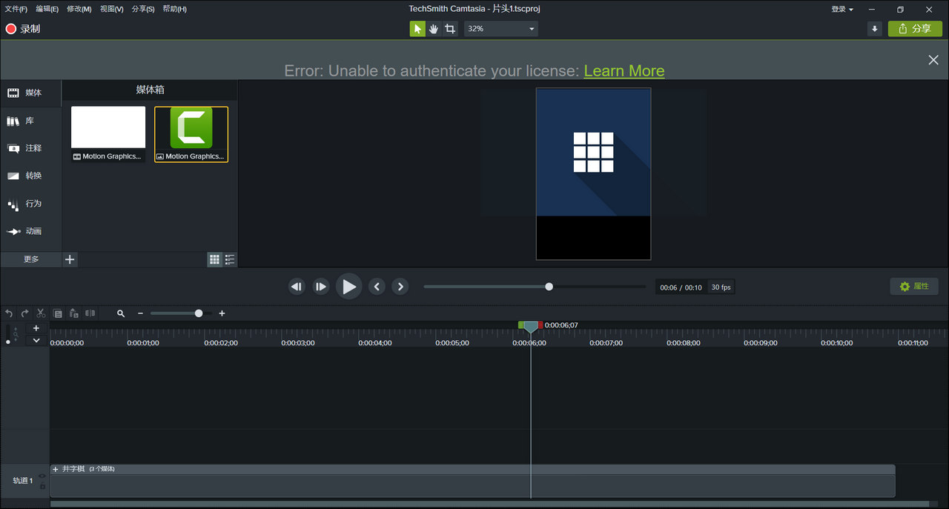949x509 pixels.
Task: Click the scissors cut icon
Action: pos(42,313)
